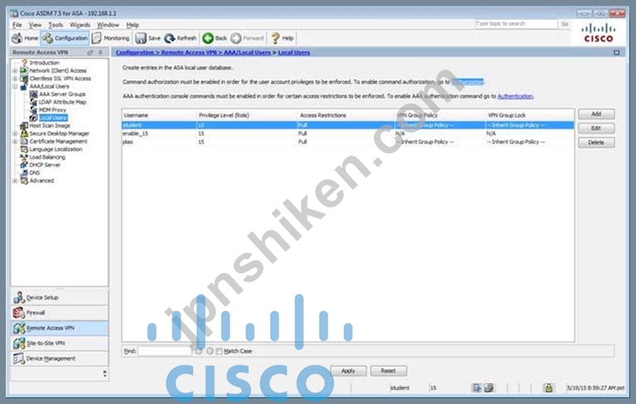This screenshot has height=404, width=636.
Task: Open Device Management panel
Action: 60,358
